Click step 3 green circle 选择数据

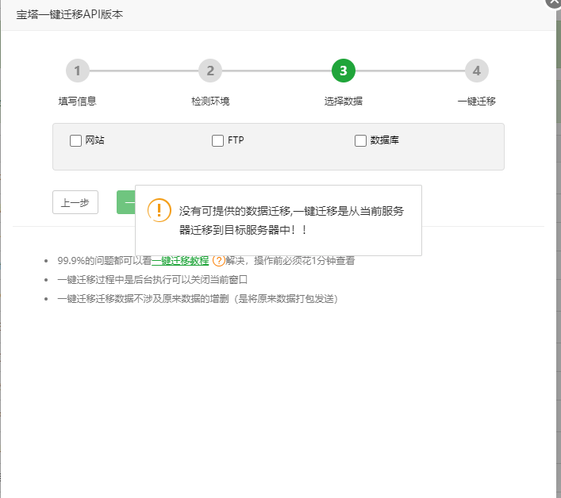[x=344, y=71]
